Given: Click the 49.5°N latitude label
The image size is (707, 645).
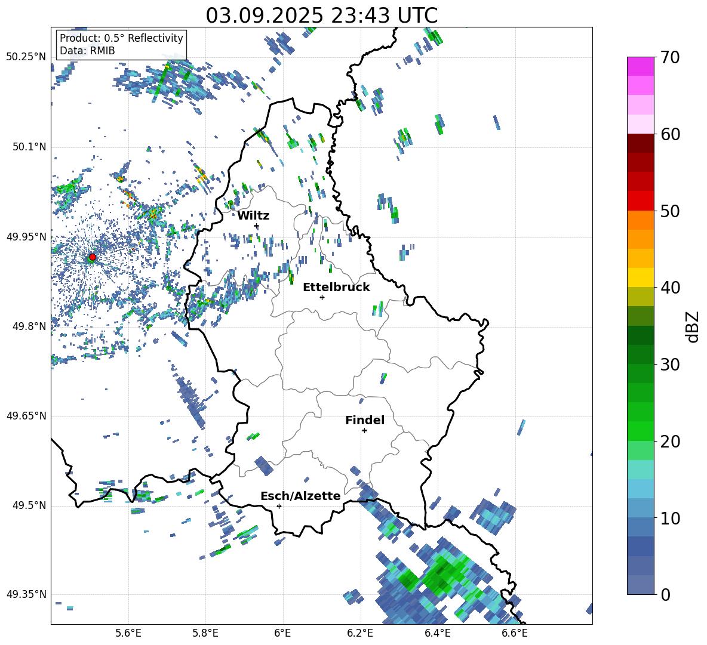Looking at the screenshot, I should (x=29, y=505).
